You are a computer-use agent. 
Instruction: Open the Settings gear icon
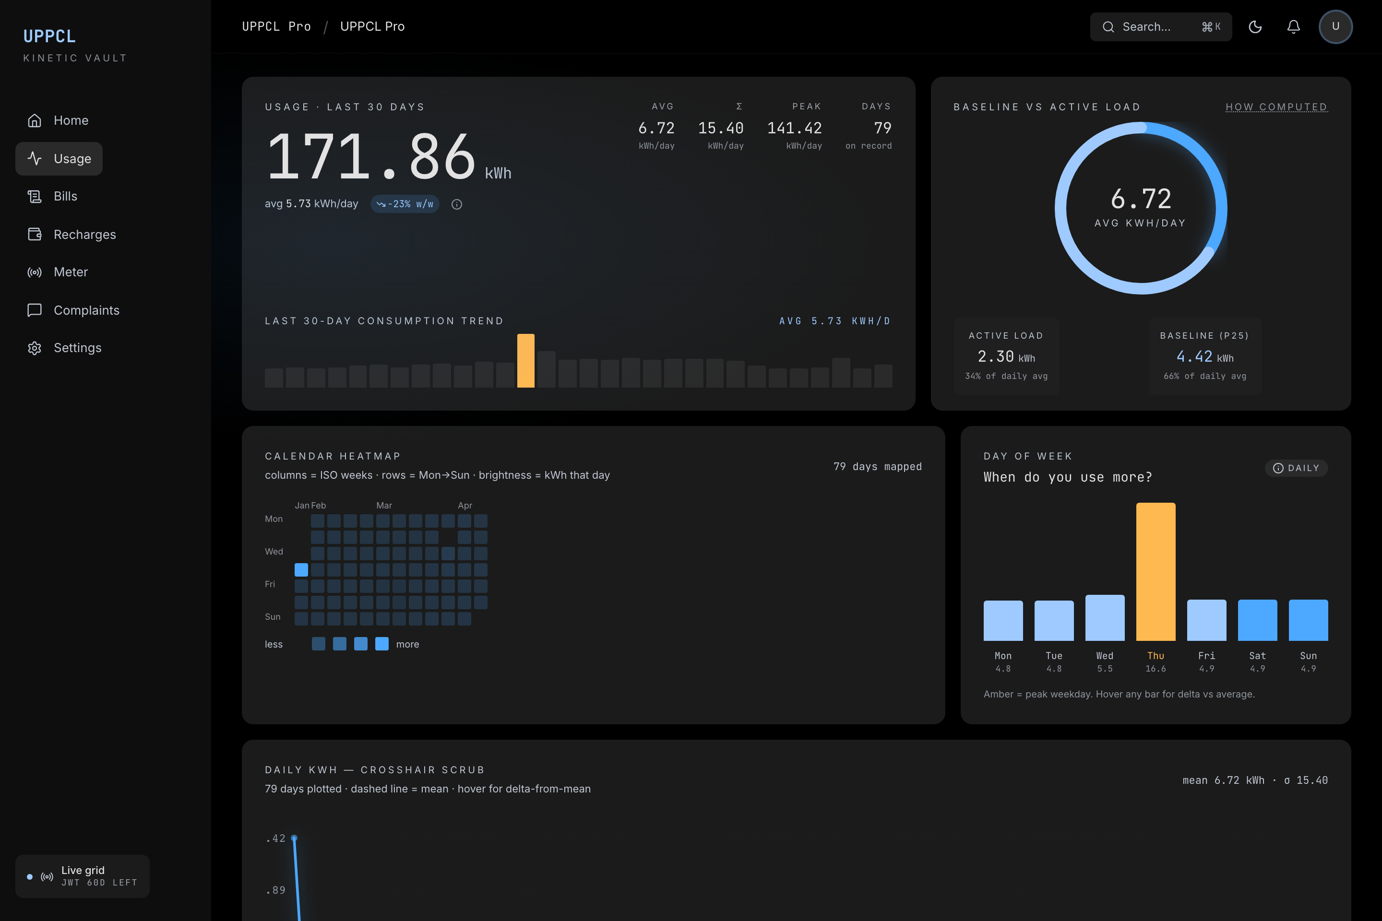point(35,348)
